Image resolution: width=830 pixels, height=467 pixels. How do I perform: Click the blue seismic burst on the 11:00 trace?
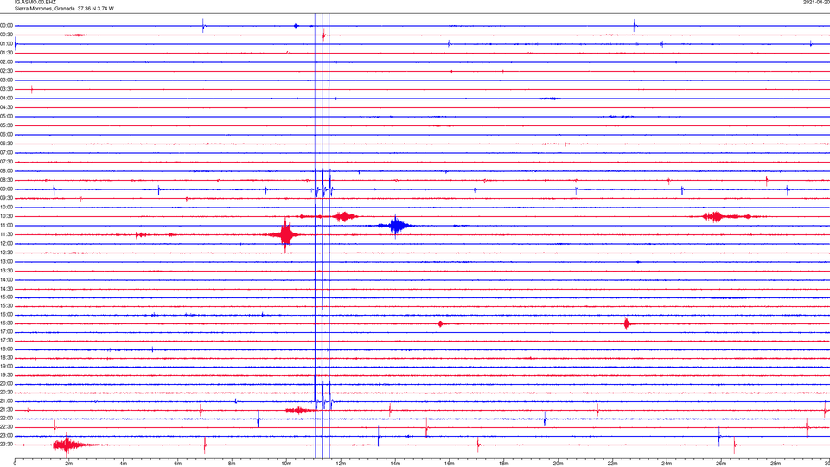(x=396, y=226)
